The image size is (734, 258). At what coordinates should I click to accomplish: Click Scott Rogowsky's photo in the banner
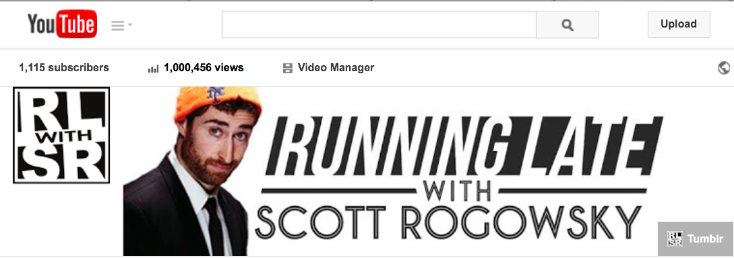pos(193,172)
